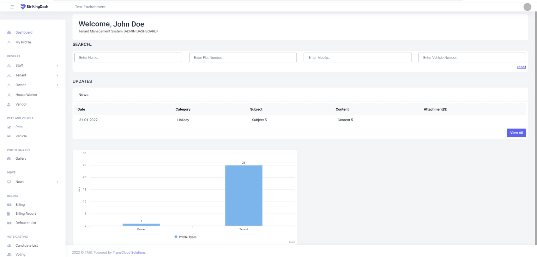Click the StrikingDash logo
Viewport: 537px width, 257px height.
click(34, 7)
